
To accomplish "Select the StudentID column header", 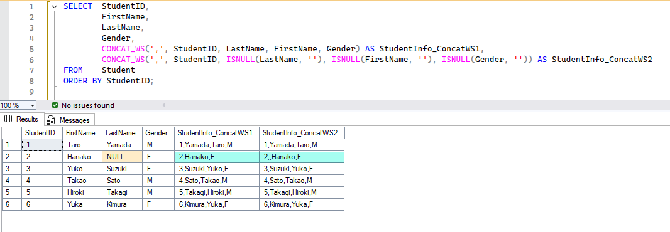I will [x=42, y=133].
